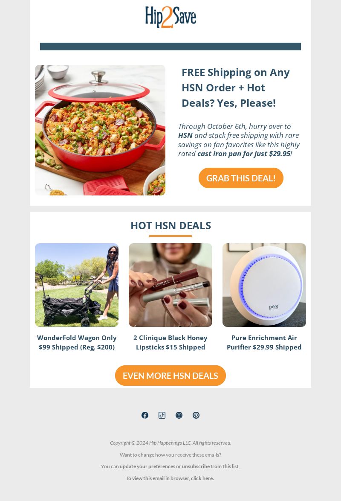
Task: Click update your preferences link
Action: 147,466
